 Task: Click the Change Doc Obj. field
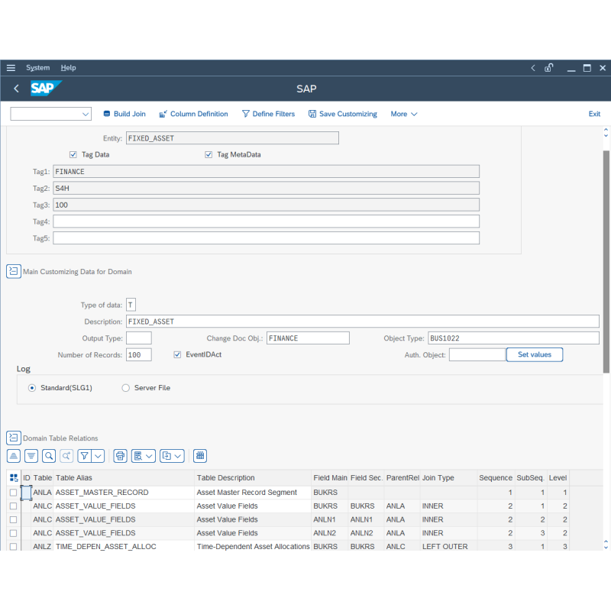[308, 338]
